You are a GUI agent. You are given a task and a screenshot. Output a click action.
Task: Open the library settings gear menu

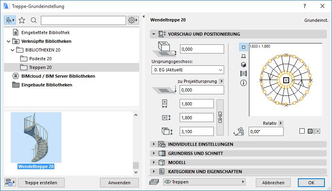tap(133, 20)
